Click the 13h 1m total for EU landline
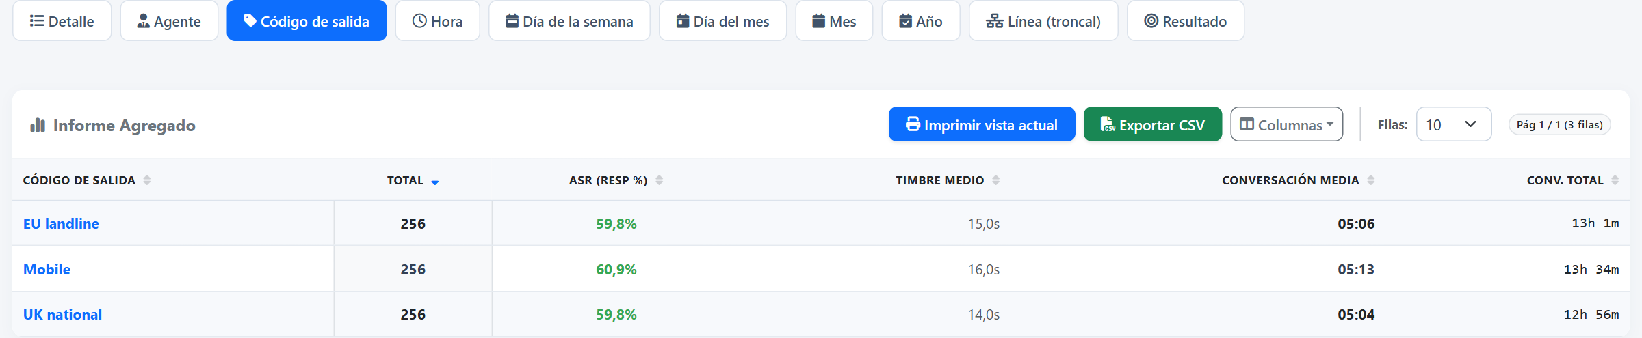This screenshot has width=1642, height=338. tap(1595, 223)
